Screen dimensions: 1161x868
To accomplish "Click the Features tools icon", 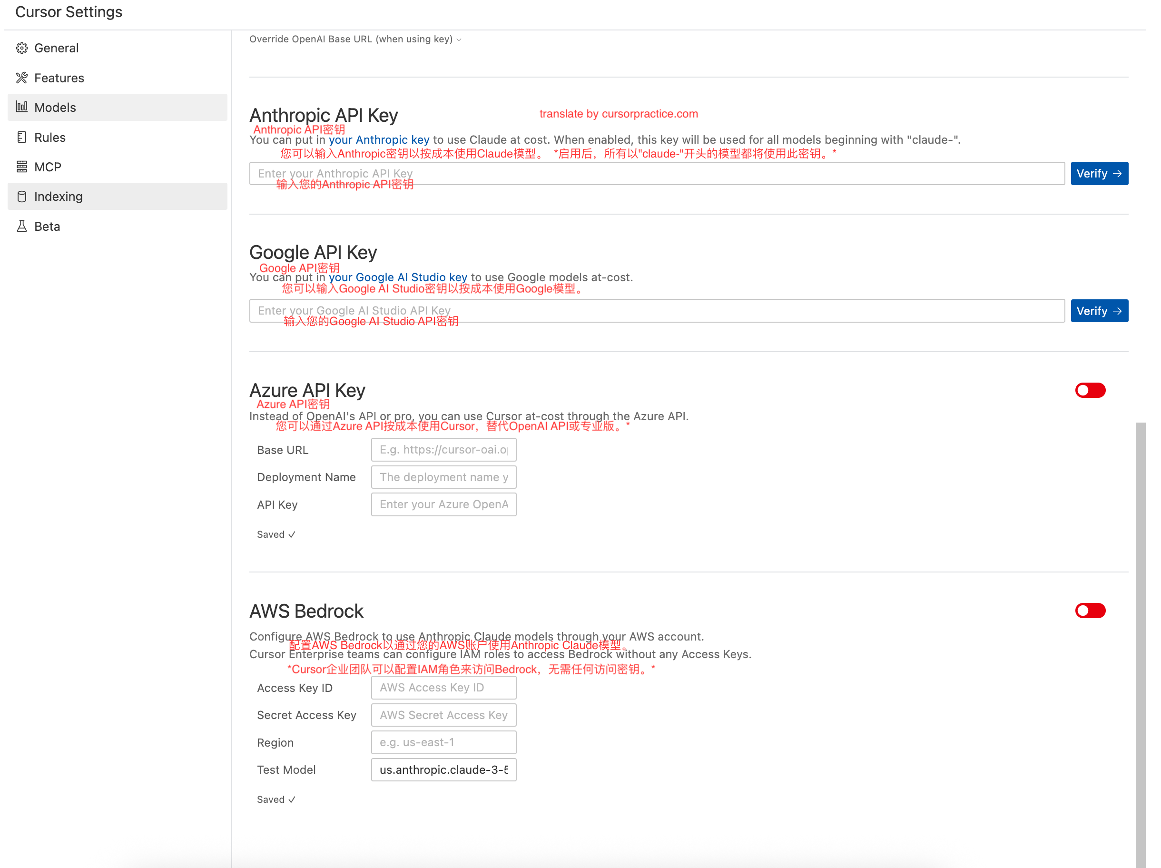I will (21, 78).
